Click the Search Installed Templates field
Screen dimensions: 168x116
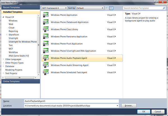143,8
